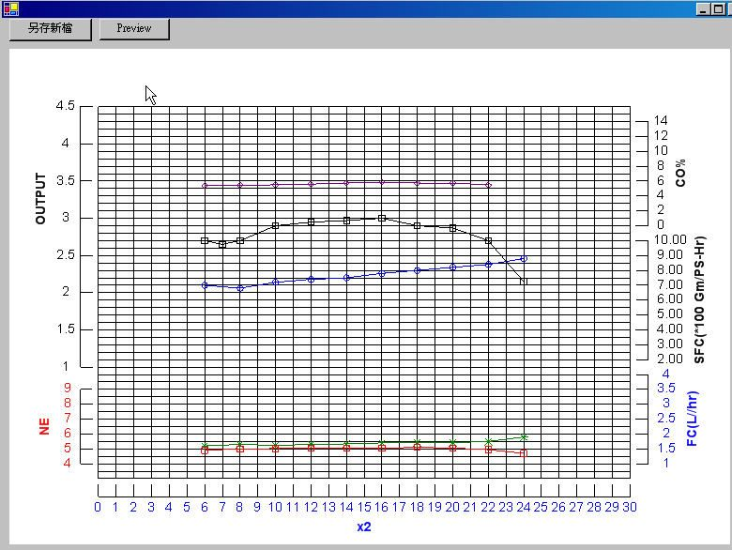This screenshot has height=550, width=732.
Task: Select the blue circle marker at x=6
Action: pyautogui.click(x=205, y=285)
